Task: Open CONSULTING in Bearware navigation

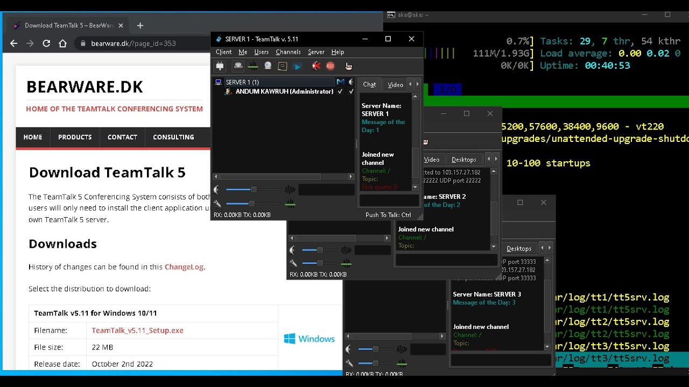Action: click(x=173, y=137)
